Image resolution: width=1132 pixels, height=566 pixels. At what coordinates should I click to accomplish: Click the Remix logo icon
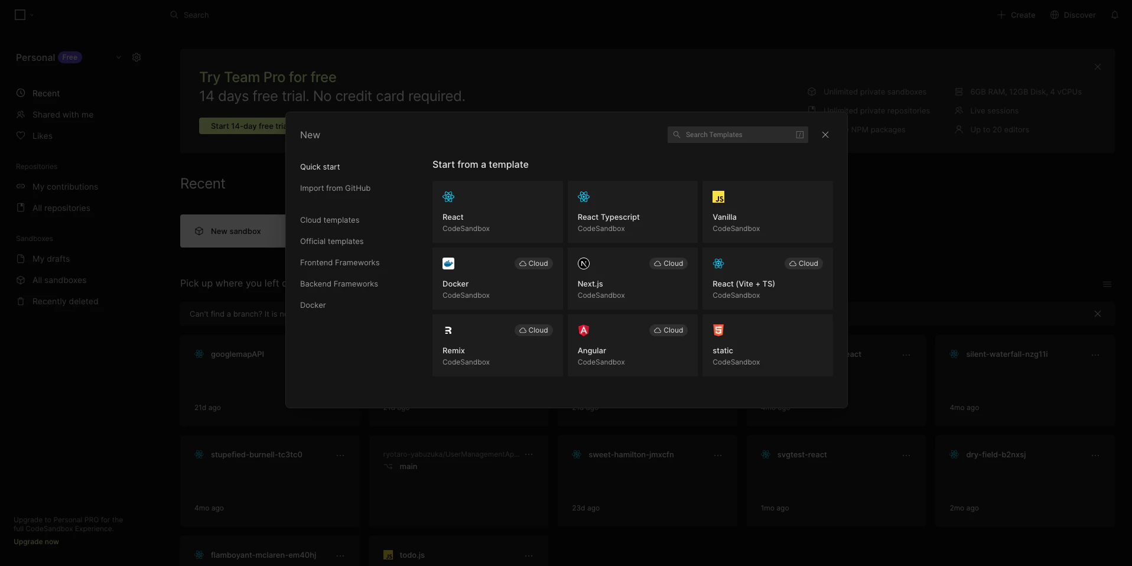coord(448,330)
